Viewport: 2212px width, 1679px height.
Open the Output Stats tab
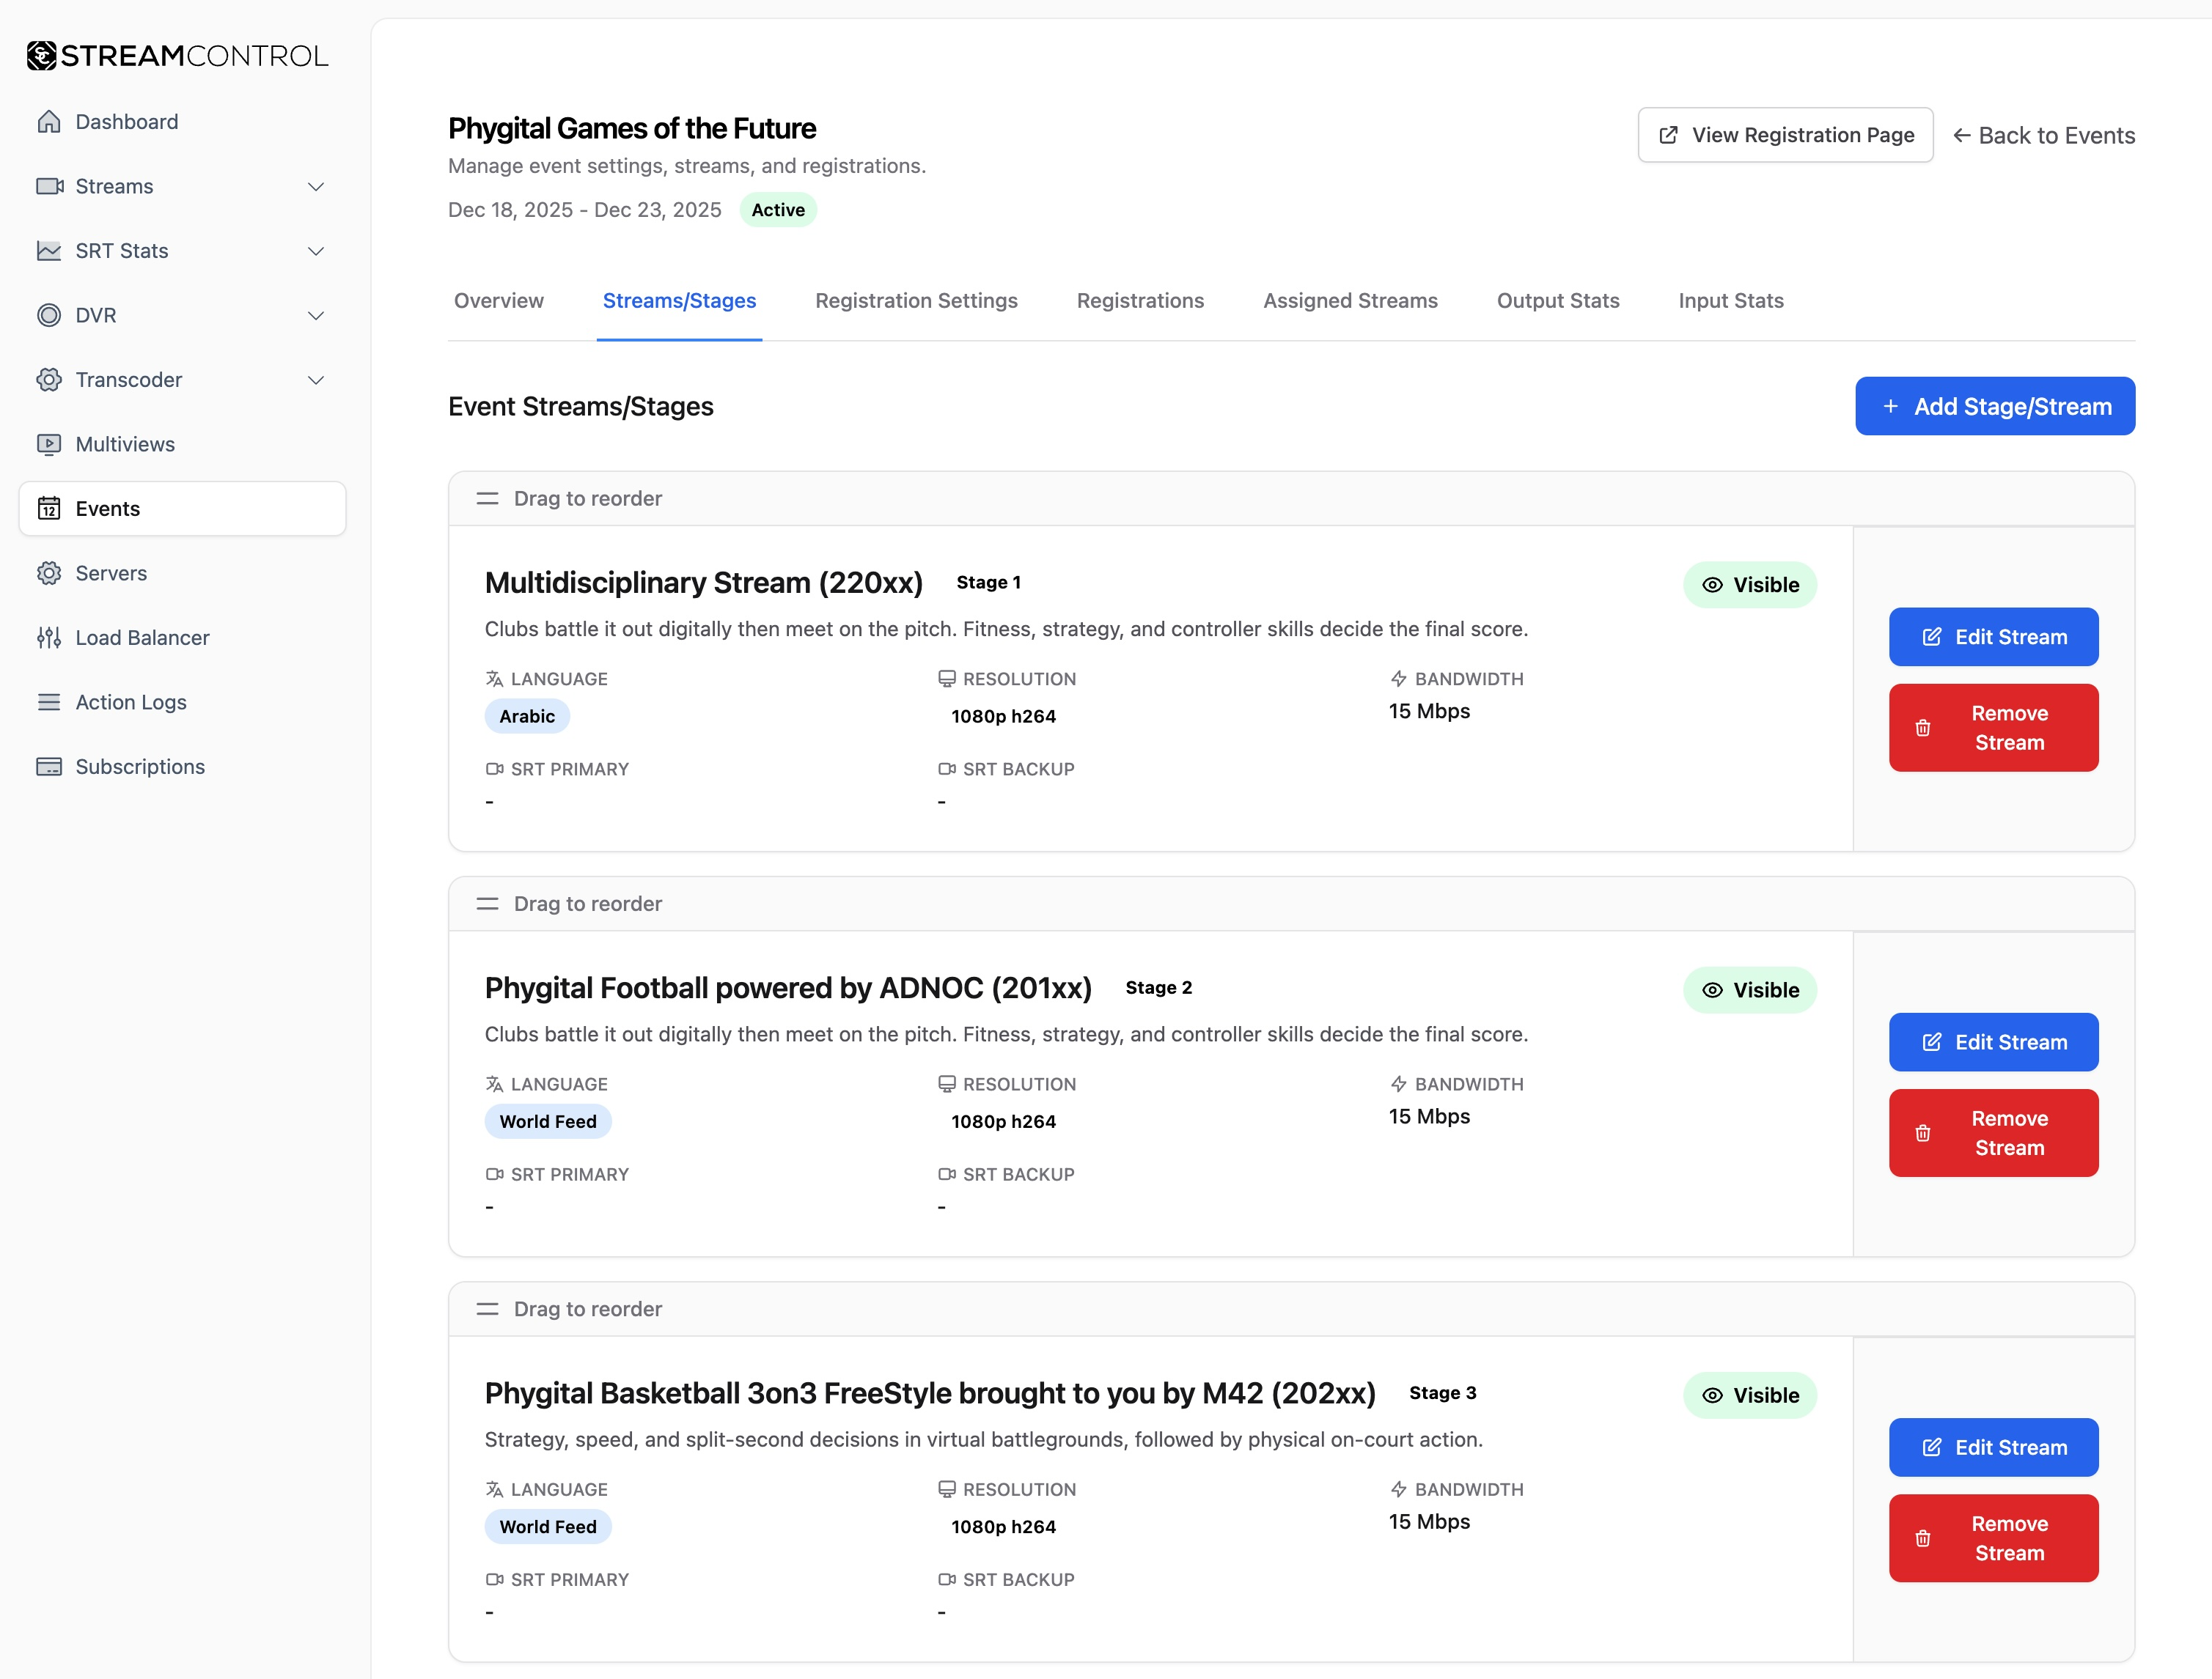[x=1557, y=300]
